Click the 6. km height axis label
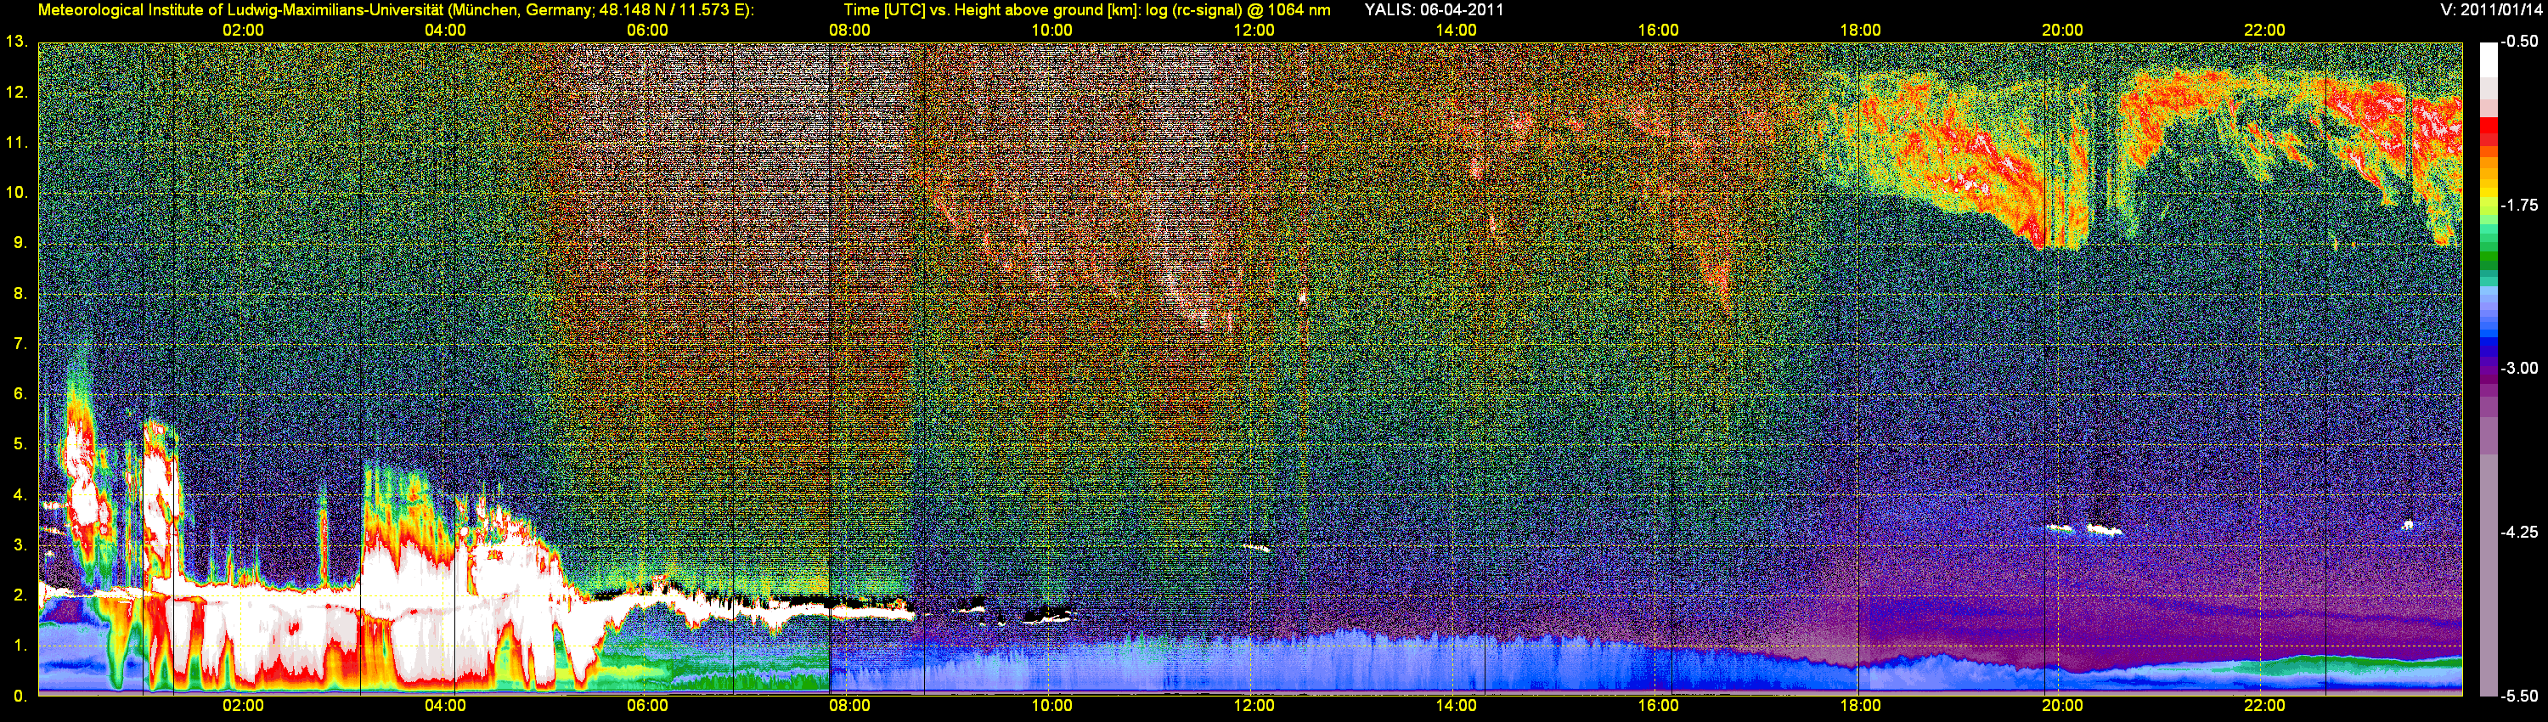Image resolution: width=2548 pixels, height=722 pixels. pyautogui.click(x=20, y=393)
